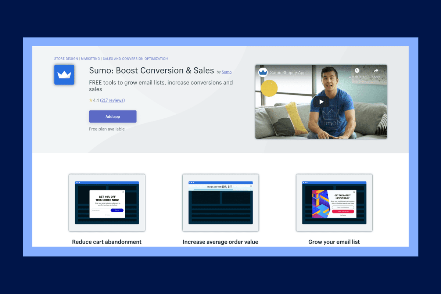The width and height of the screenshot is (441, 294).
Task: Open the Increase average order value screenshot
Action: 220,203
